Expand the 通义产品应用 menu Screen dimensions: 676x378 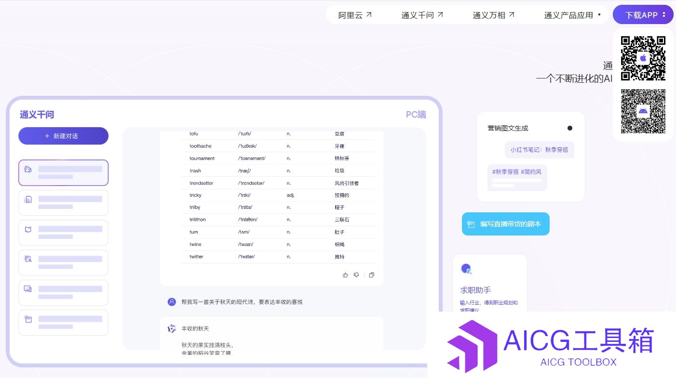pos(572,15)
